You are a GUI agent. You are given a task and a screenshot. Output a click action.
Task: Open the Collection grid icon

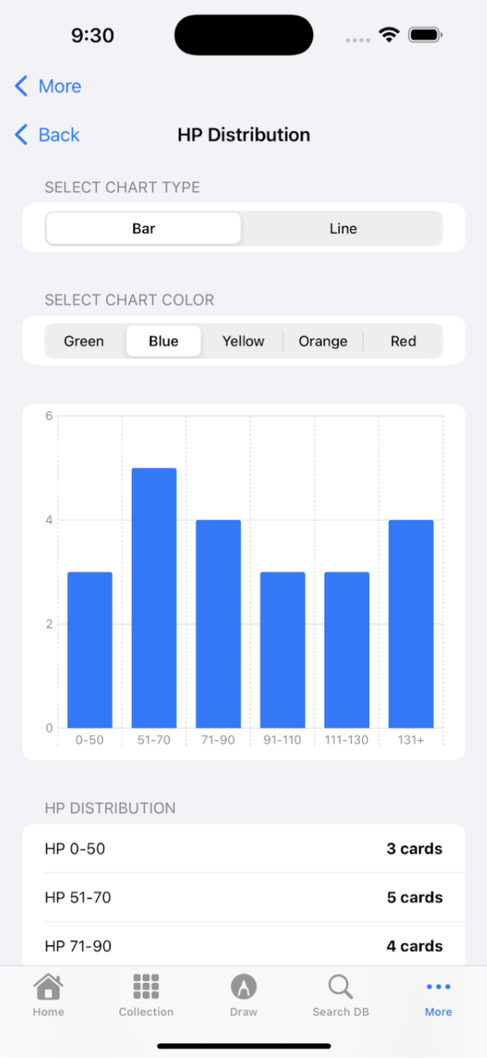[x=146, y=986]
